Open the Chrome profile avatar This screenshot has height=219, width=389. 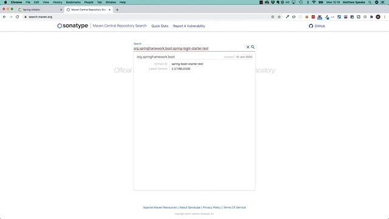coord(378,17)
